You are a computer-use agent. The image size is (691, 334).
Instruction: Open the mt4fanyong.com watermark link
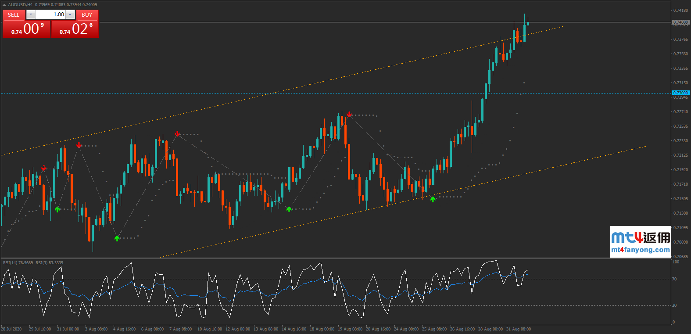pos(640,250)
